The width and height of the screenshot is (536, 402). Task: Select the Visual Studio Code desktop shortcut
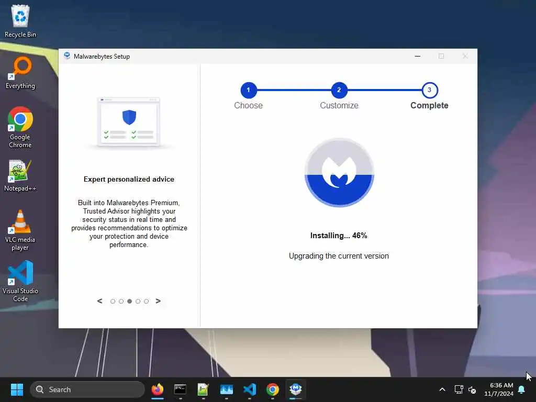(x=20, y=281)
